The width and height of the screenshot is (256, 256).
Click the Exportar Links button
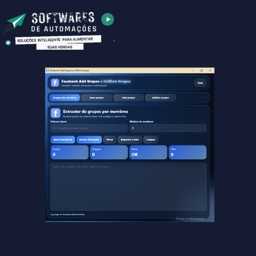click(x=130, y=140)
